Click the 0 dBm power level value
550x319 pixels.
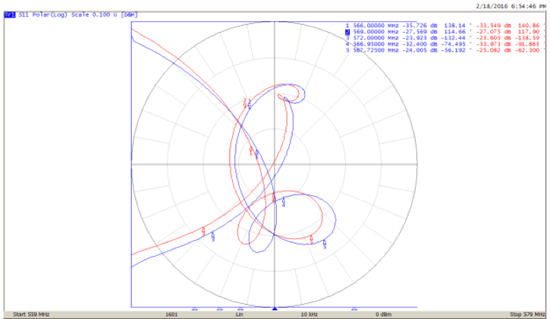(x=382, y=314)
